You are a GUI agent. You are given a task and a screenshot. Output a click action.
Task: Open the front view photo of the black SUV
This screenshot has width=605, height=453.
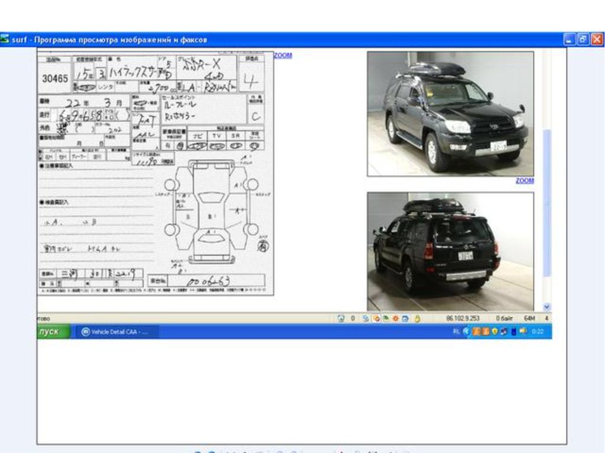pyautogui.click(x=450, y=114)
